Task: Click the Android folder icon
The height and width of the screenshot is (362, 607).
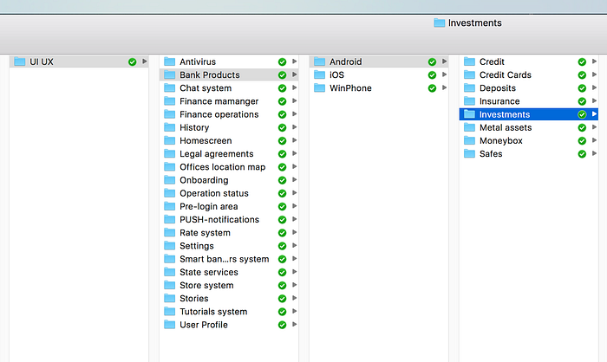Action: [319, 61]
